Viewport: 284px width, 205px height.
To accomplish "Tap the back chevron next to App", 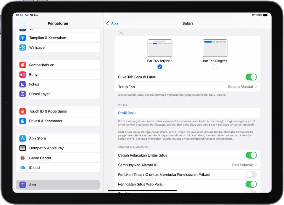I will 108,23.
